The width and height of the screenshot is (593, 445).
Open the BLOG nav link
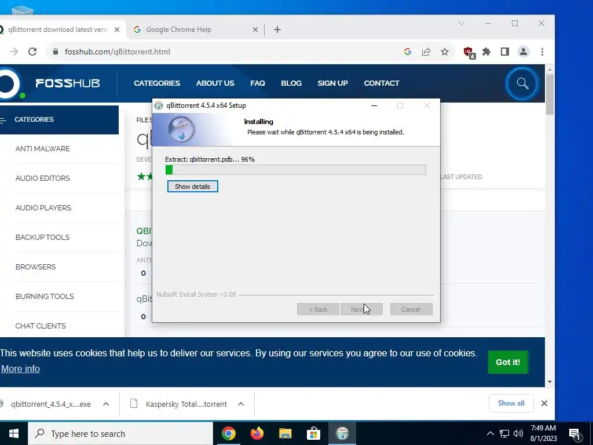pos(291,83)
